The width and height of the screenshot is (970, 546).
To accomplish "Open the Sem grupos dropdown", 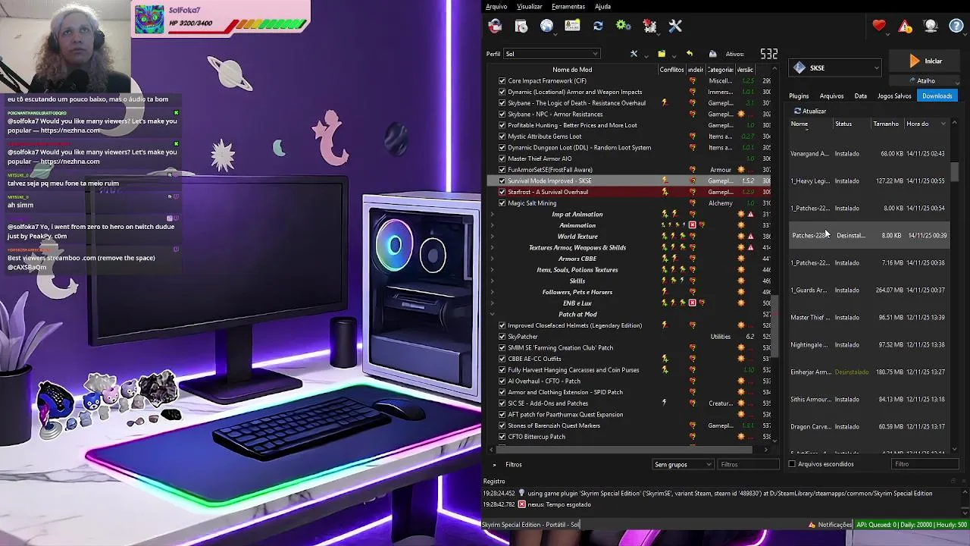I will pos(683,464).
